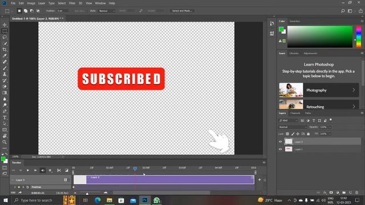Viewport: 365px width, 205px height.
Task: Select the Hand tool
Action: click(5, 136)
